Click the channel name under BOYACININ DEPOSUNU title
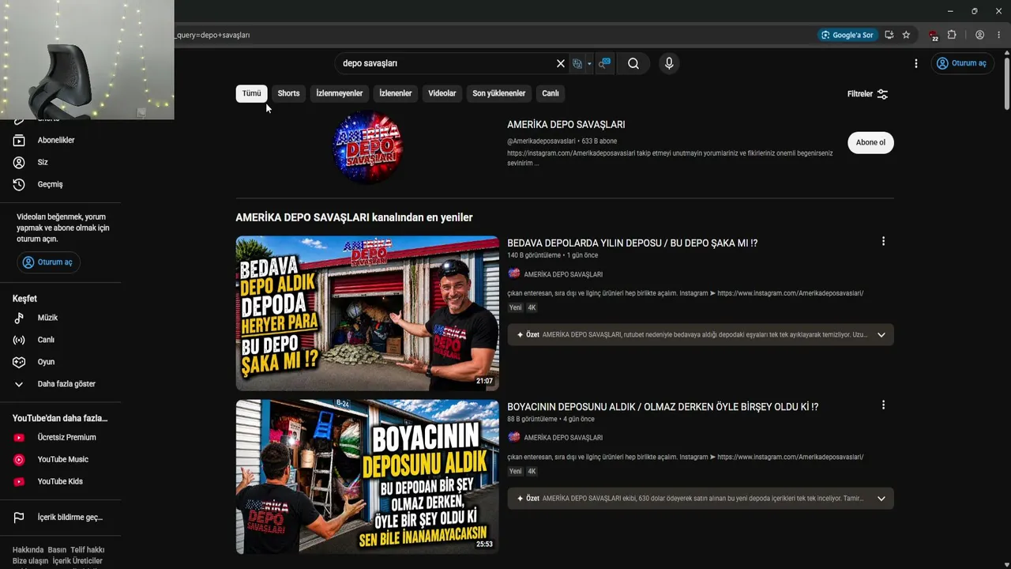This screenshot has width=1011, height=569. click(563, 438)
